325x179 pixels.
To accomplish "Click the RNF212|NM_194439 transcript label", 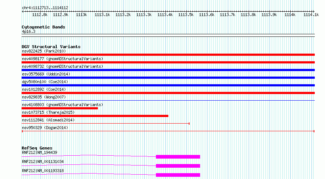I will (x=39, y=152).
